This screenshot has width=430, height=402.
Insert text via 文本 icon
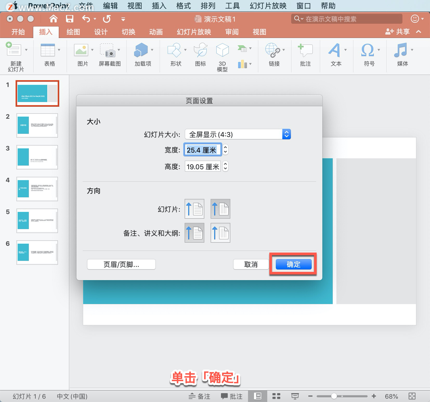pos(334,50)
